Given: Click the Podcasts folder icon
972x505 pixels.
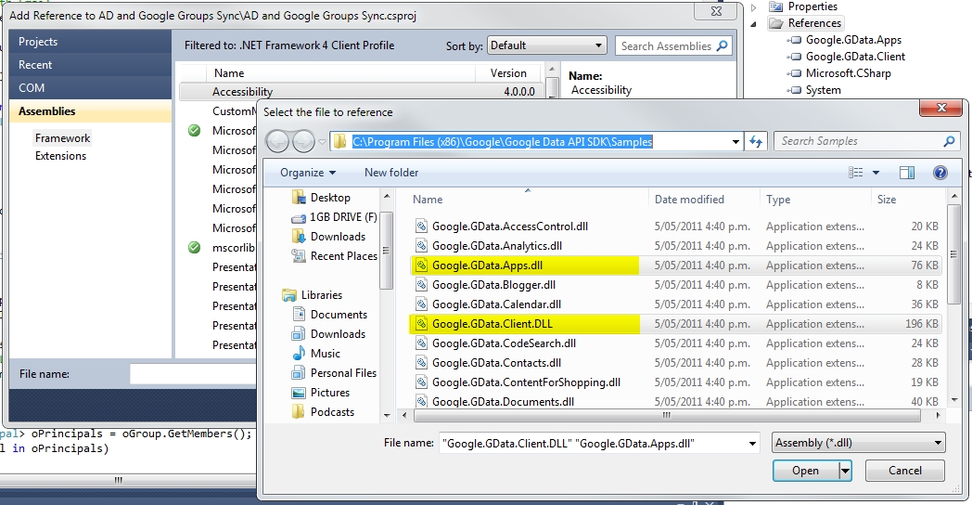Looking at the screenshot, I should pyautogui.click(x=299, y=412).
